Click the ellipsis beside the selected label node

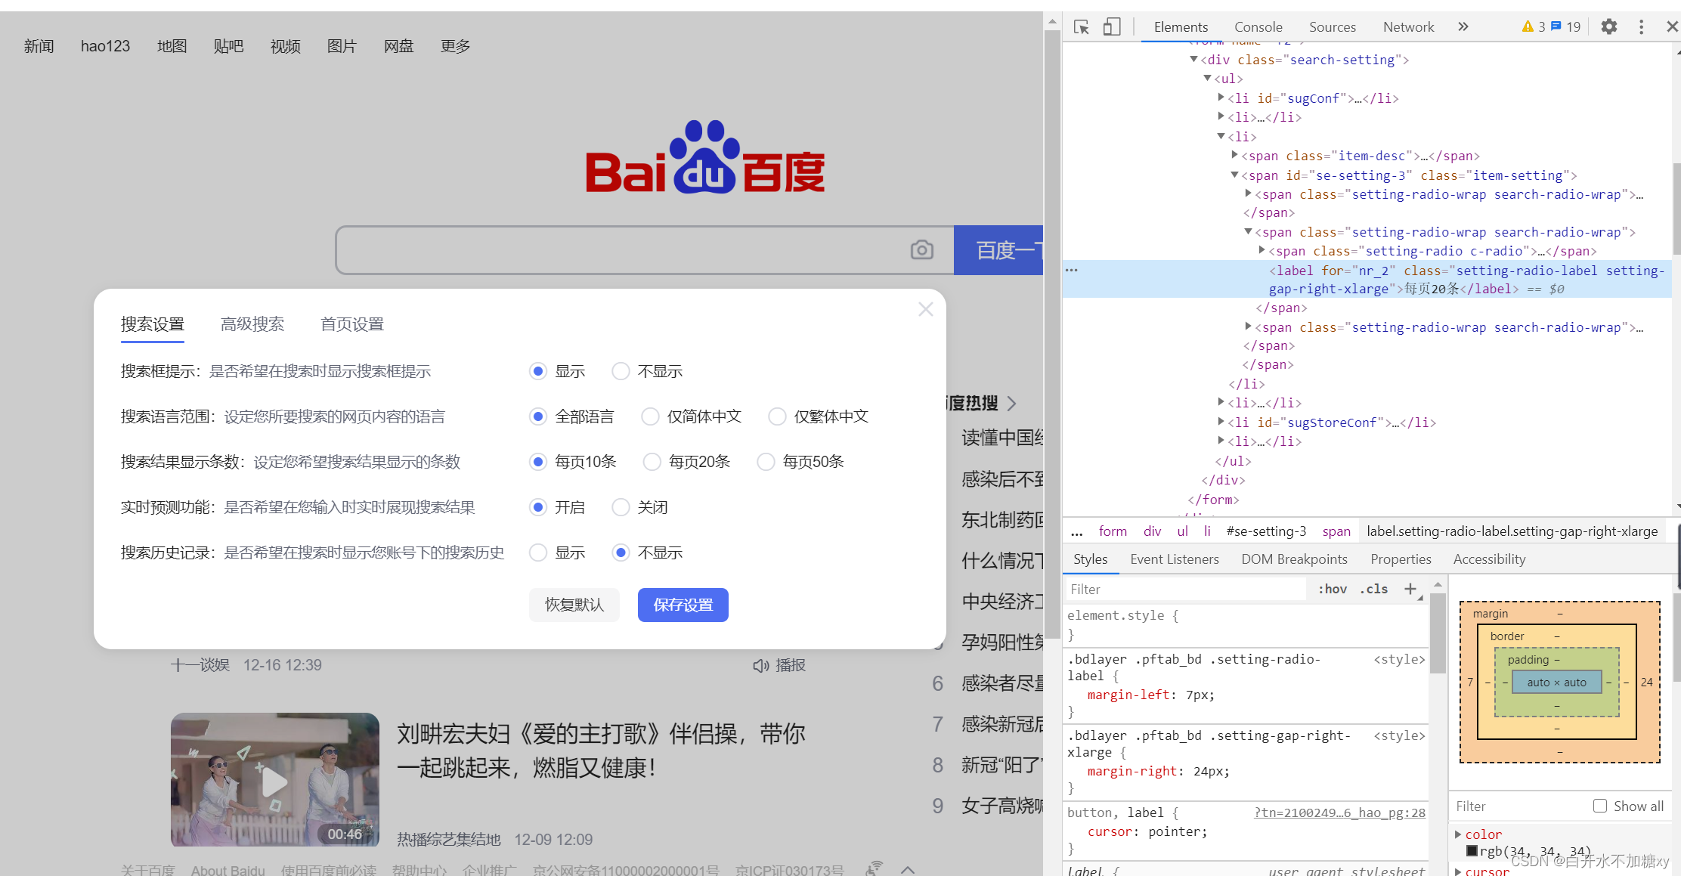(x=1072, y=270)
